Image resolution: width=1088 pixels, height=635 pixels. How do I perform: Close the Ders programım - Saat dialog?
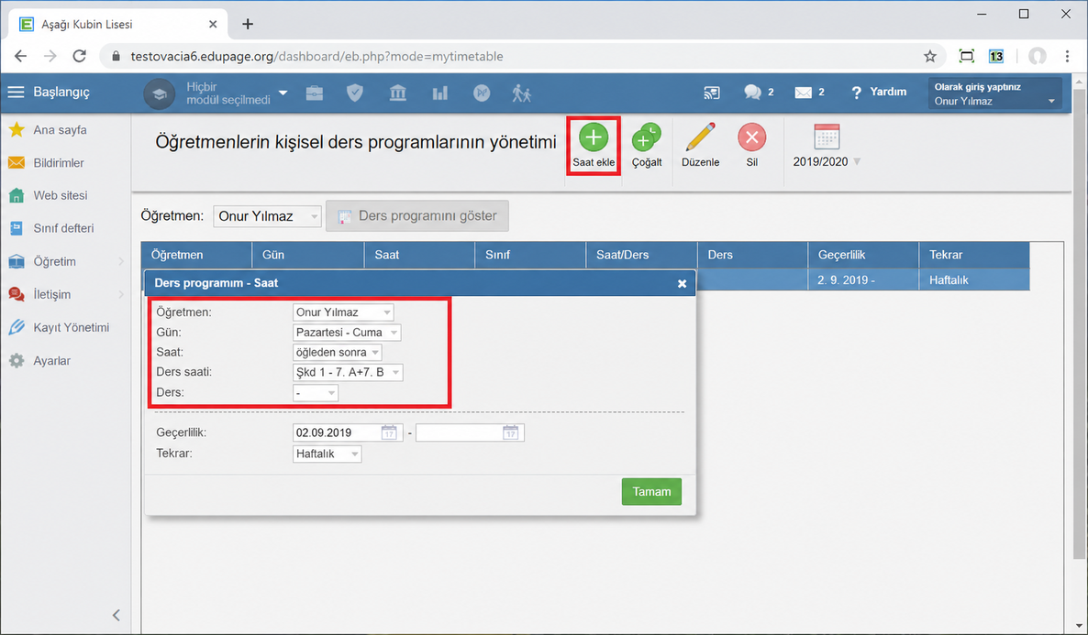pos(683,283)
